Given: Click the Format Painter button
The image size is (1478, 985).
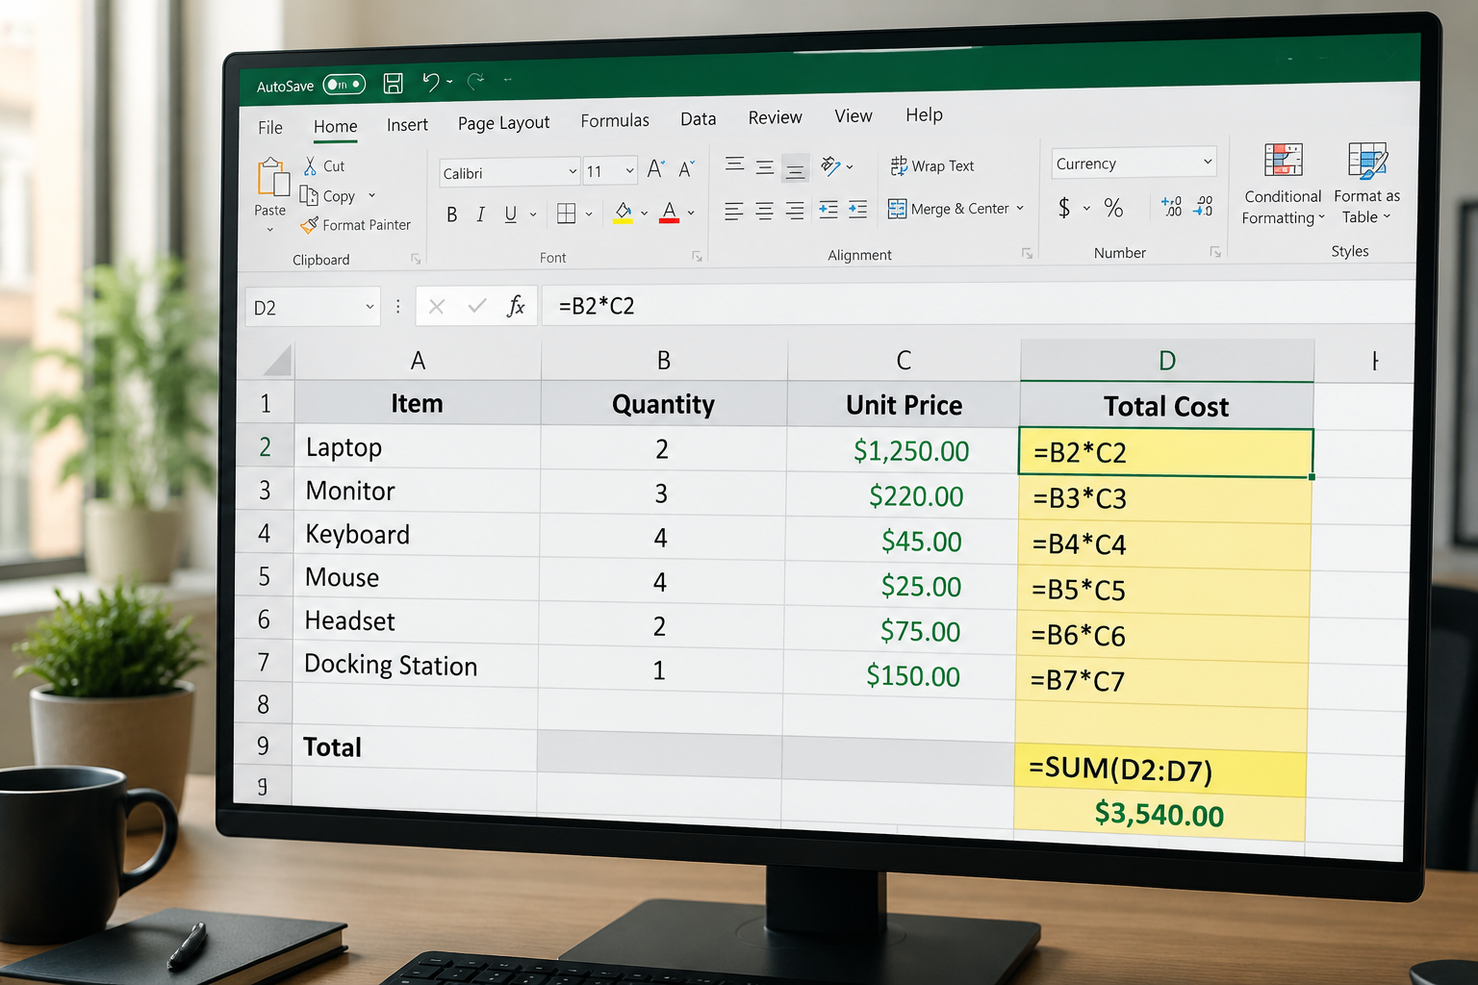Looking at the screenshot, I should point(355,225).
